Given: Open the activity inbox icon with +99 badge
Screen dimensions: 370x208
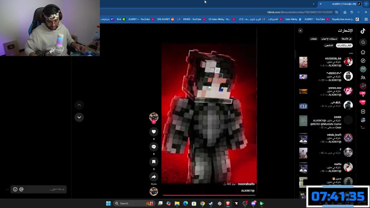Looking at the screenshot, I should [363, 102].
